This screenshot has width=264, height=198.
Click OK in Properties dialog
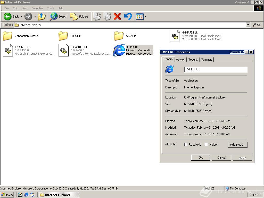(201, 158)
